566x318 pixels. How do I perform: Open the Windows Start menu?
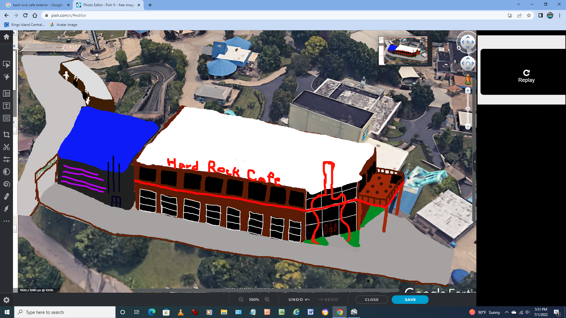click(7, 312)
